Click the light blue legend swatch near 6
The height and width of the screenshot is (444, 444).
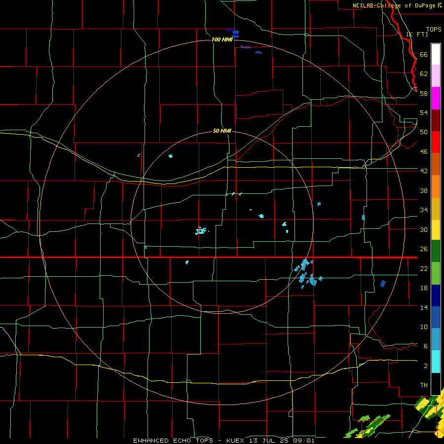pos(436,339)
